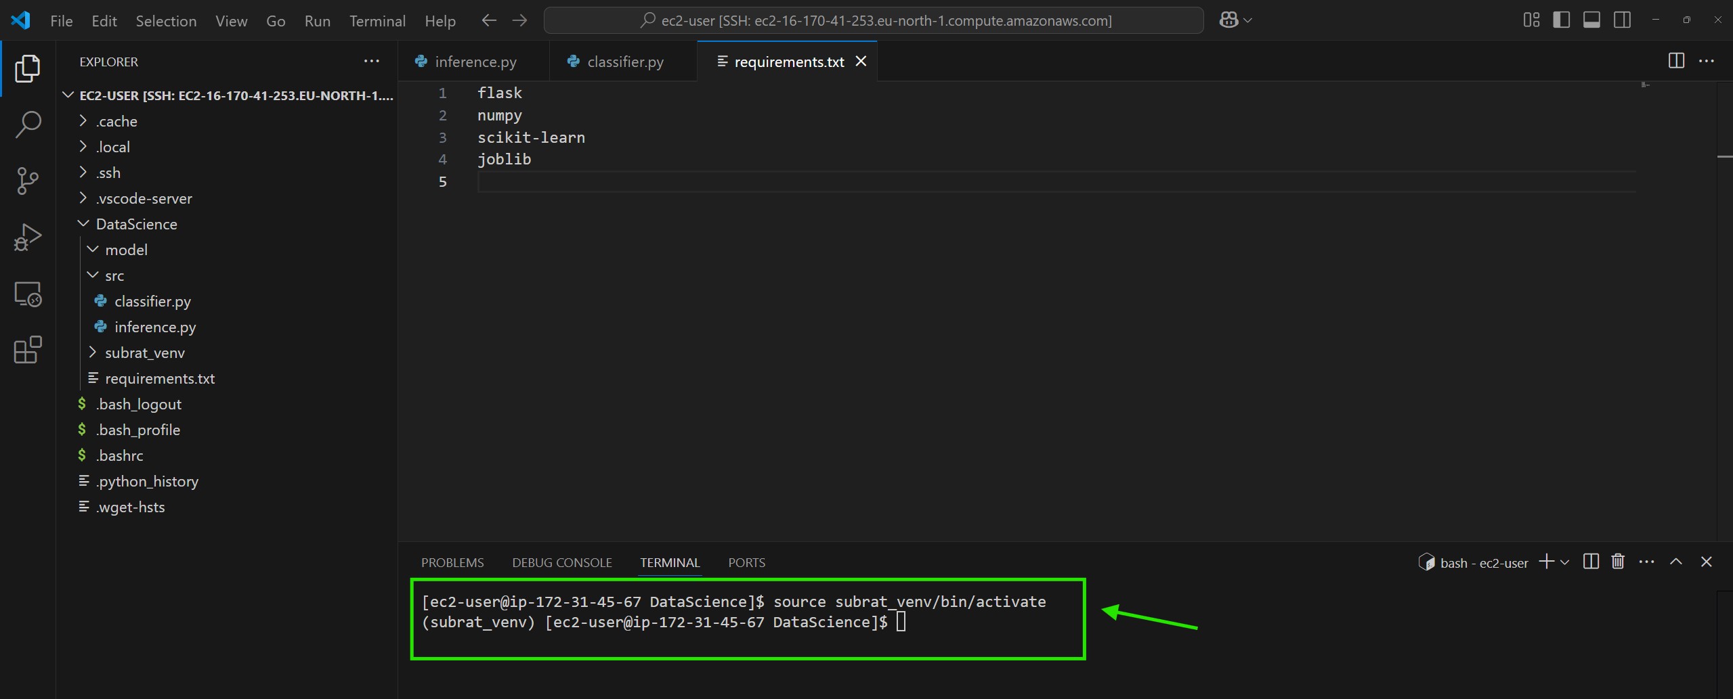Kill terminal with trash icon
The height and width of the screenshot is (699, 1733).
pyautogui.click(x=1618, y=562)
